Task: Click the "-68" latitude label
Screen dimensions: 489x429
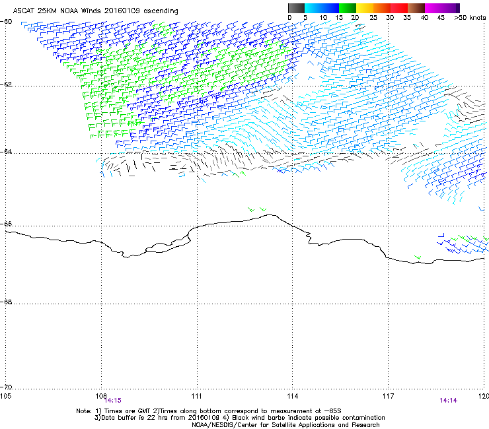Action: tap(6, 302)
